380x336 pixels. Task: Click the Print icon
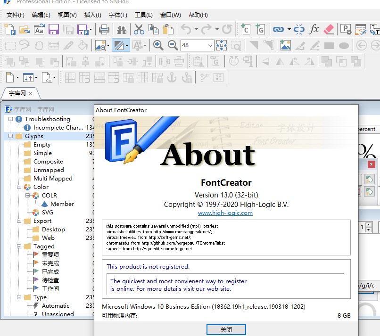pyautogui.click(x=104, y=29)
